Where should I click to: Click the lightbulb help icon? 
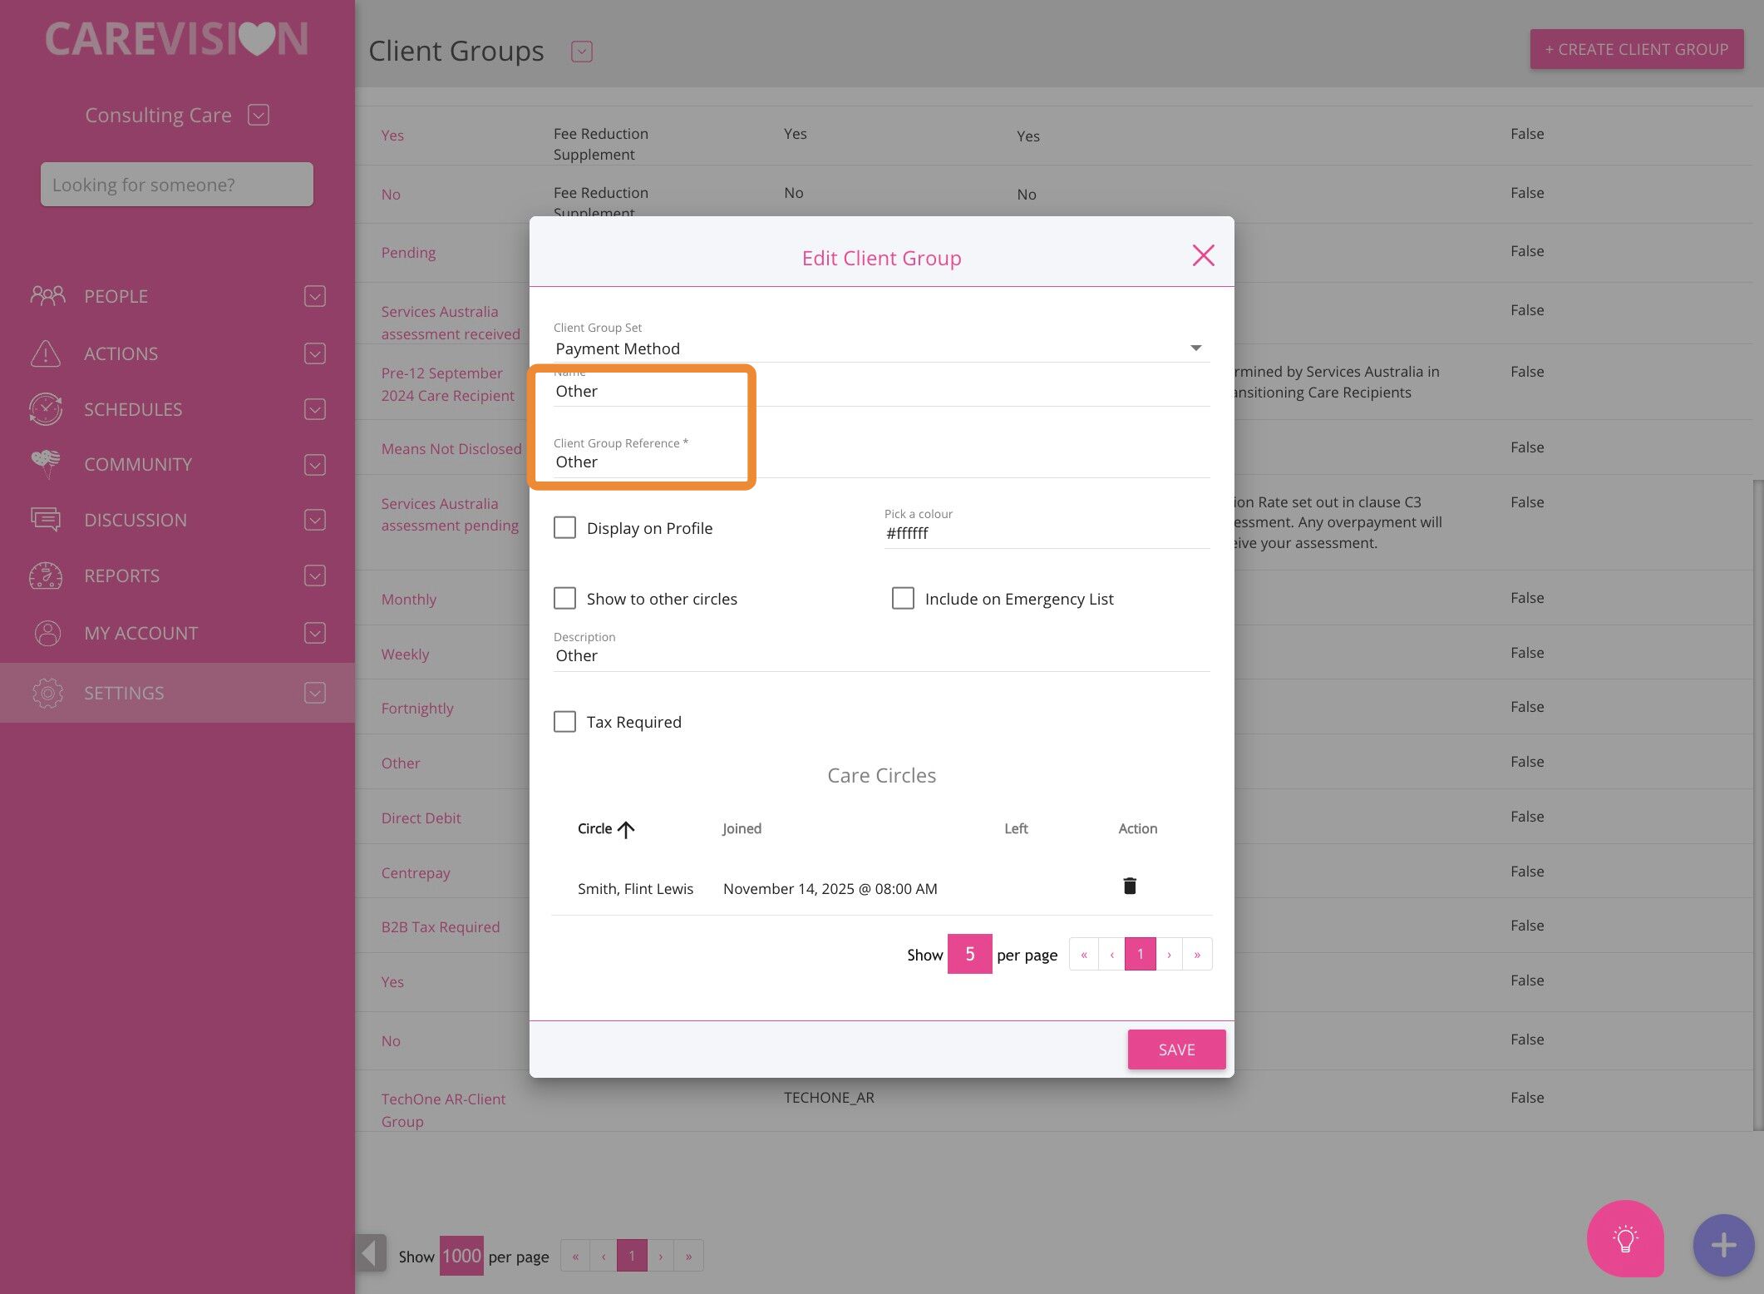click(1624, 1239)
